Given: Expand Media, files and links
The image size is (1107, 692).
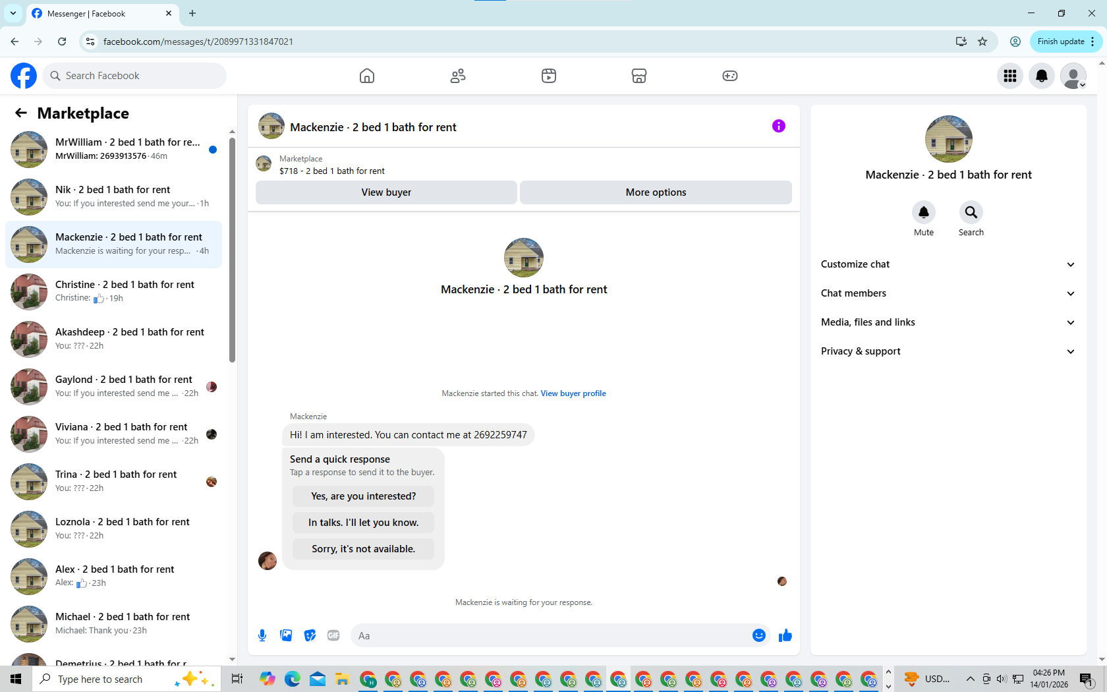Looking at the screenshot, I should [949, 322].
